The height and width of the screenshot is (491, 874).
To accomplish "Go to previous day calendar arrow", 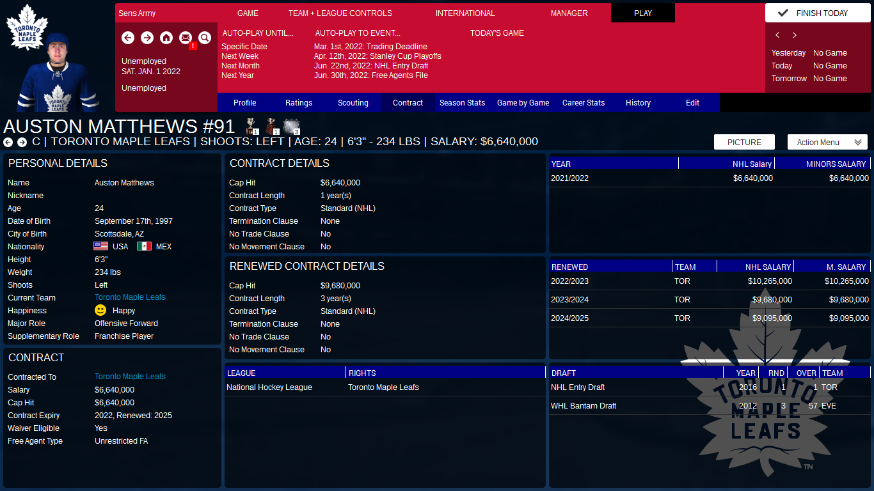I will (777, 35).
